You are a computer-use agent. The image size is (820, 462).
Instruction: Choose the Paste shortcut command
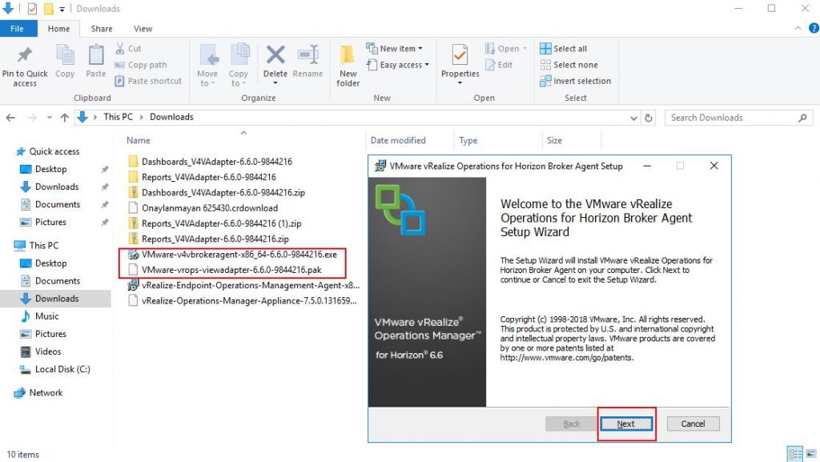pyautogui.click(x=148, y=81)
